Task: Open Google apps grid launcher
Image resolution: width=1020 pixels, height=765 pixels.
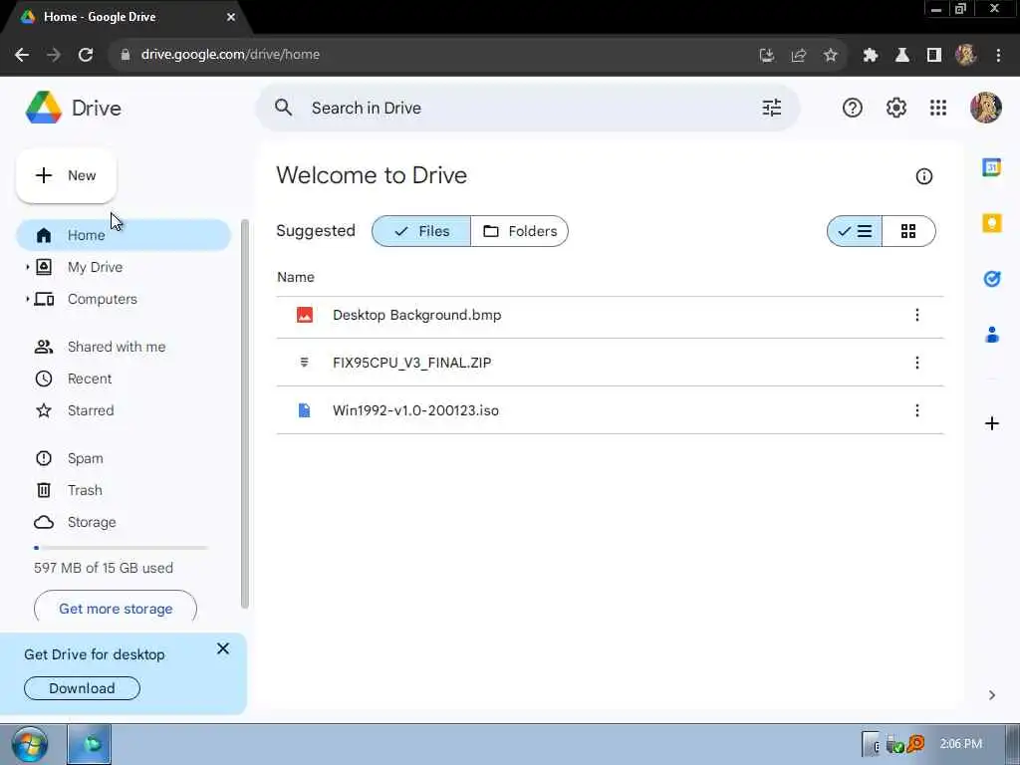Action: point(938,108)
